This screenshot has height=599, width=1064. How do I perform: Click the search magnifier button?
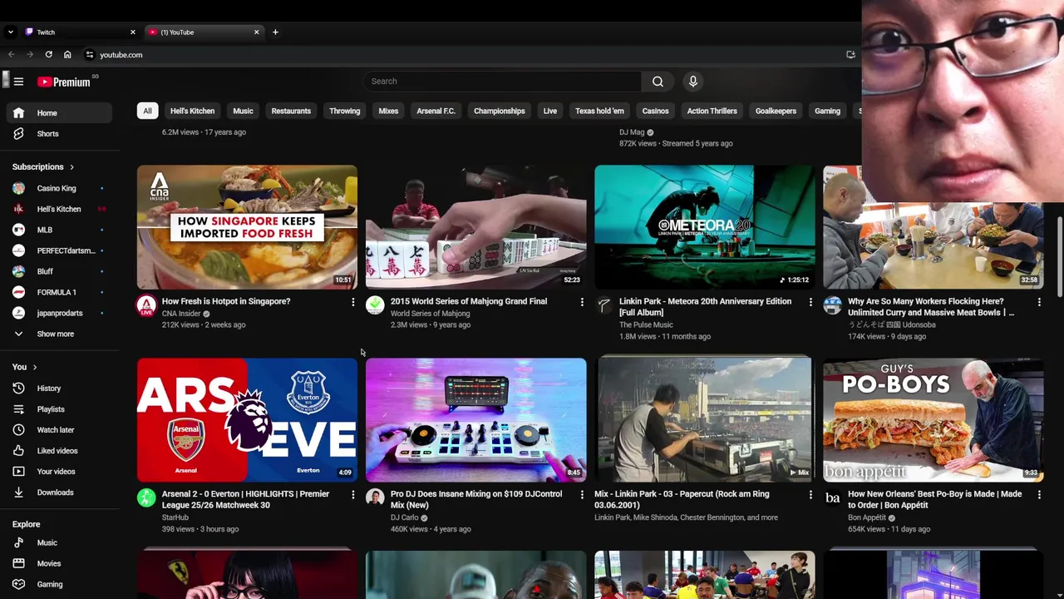[658, 82]
